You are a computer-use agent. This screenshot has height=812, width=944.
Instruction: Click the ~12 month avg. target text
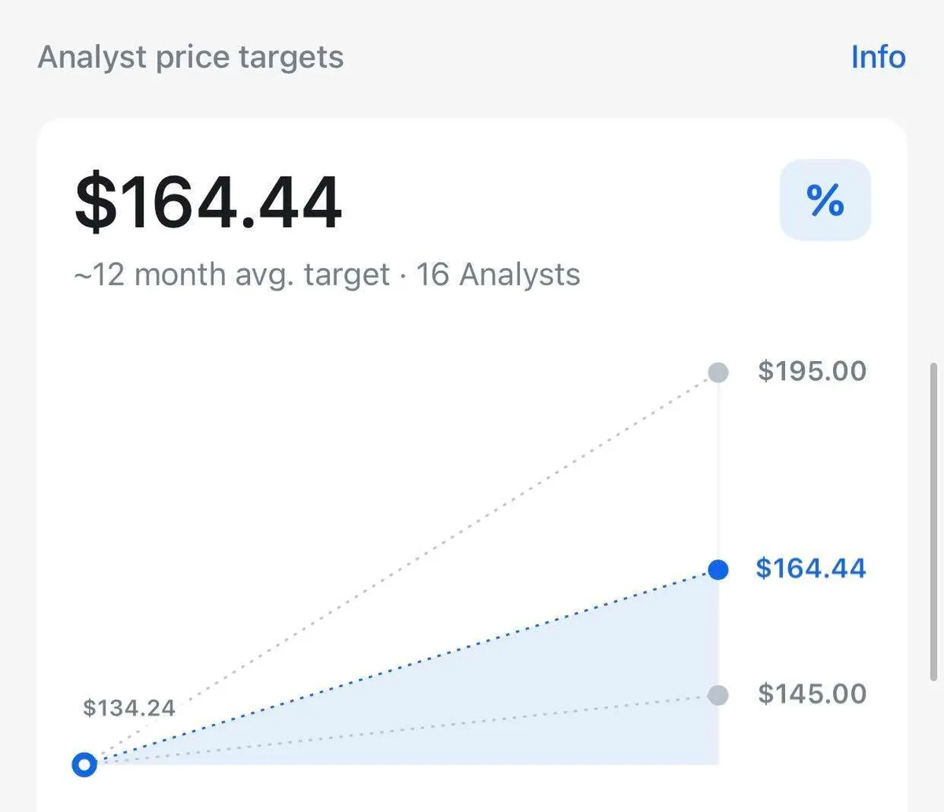click(232, 275)
